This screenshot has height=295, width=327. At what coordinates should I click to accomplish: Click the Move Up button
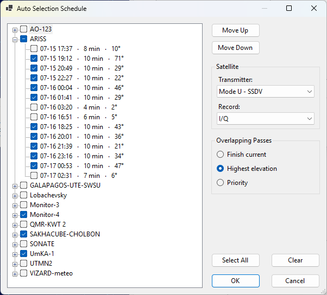(x=236, y=30)
